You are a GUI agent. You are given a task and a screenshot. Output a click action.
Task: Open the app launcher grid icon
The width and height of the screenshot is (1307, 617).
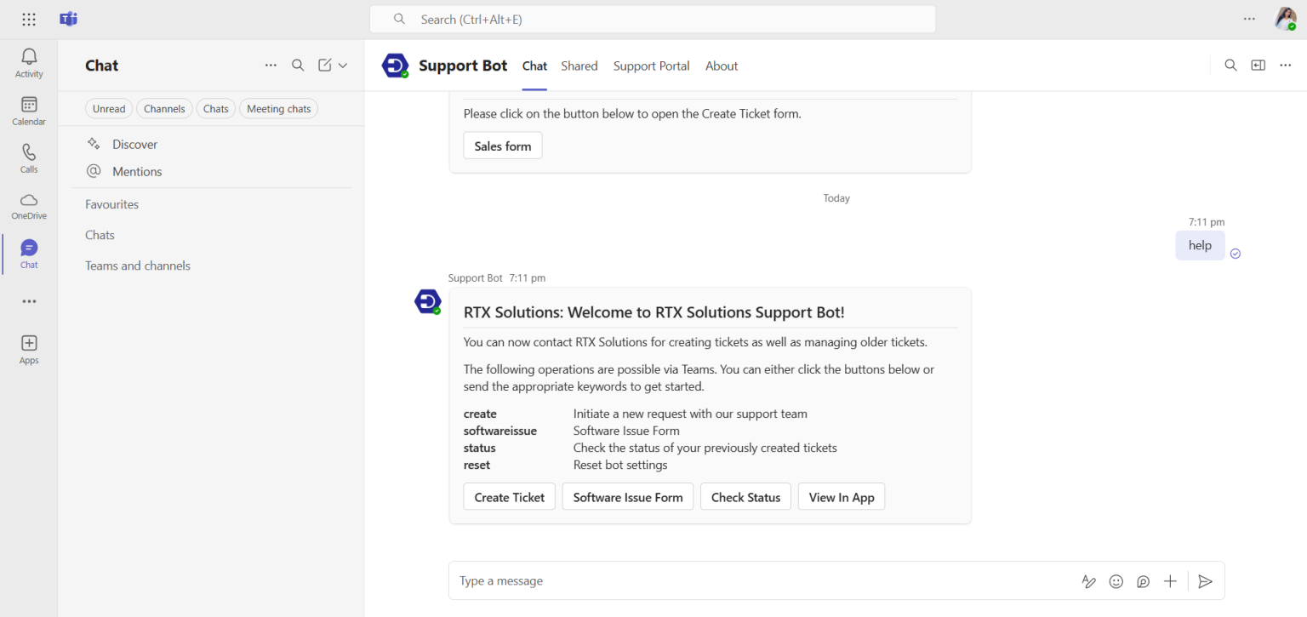(29, 20)
